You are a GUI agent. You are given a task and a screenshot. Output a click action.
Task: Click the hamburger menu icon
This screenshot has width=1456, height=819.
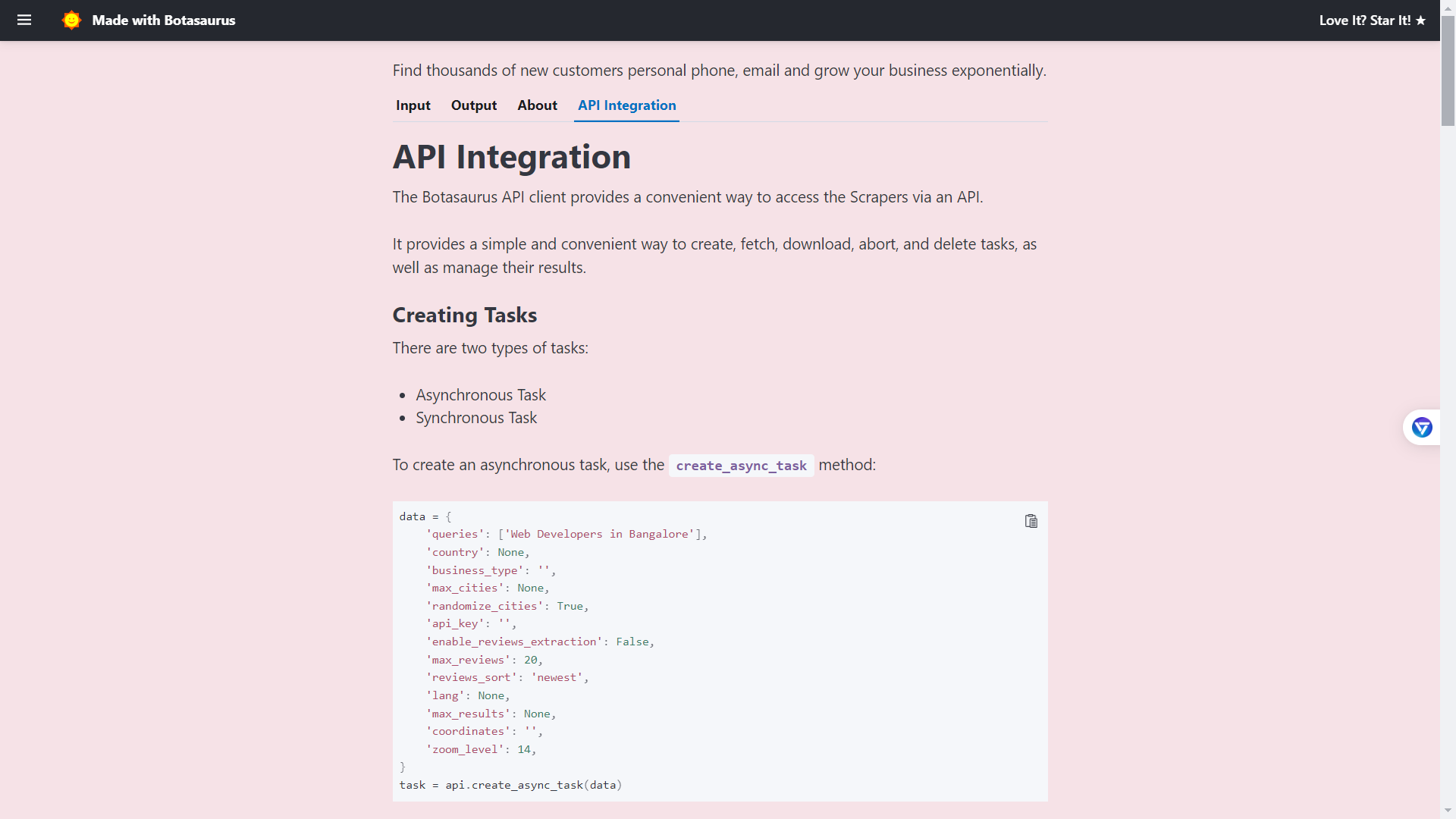point(24,20)
